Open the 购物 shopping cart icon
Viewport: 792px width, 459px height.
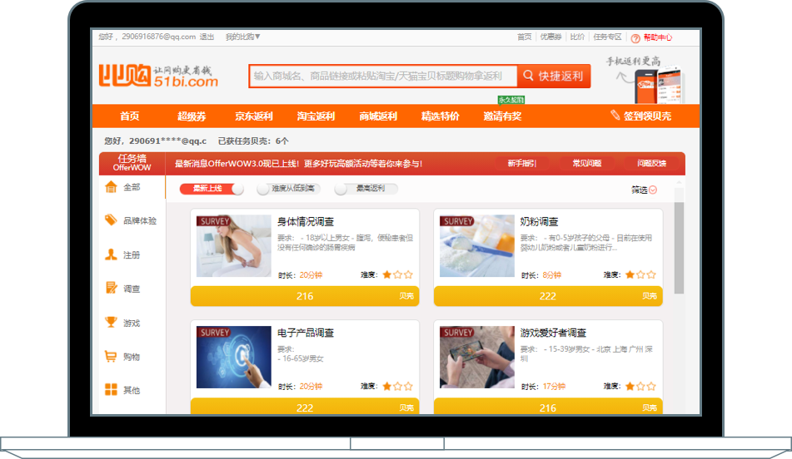click(111, 357)
